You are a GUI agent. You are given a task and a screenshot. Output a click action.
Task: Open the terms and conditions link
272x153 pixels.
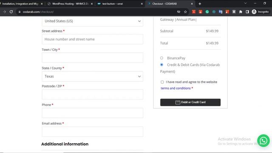[176, 88]
